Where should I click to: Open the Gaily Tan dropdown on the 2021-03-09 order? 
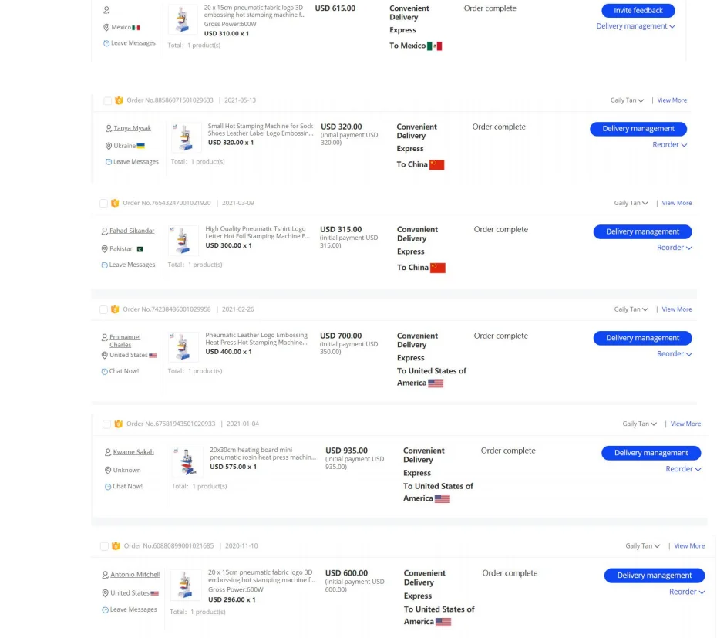pos(631,203)
